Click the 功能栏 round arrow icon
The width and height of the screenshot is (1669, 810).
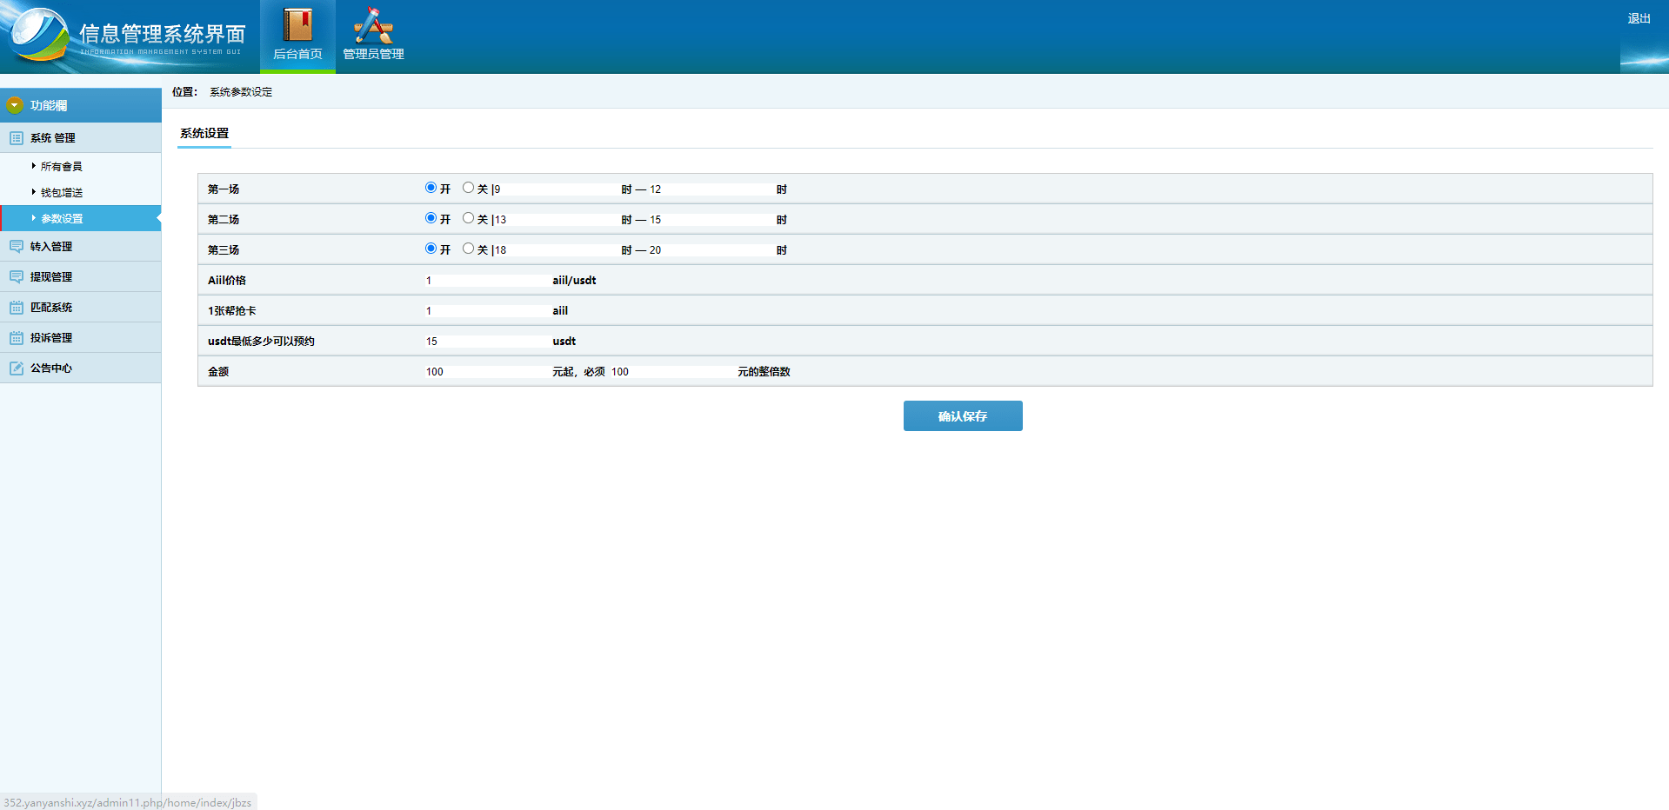click(x=15, y=105)
